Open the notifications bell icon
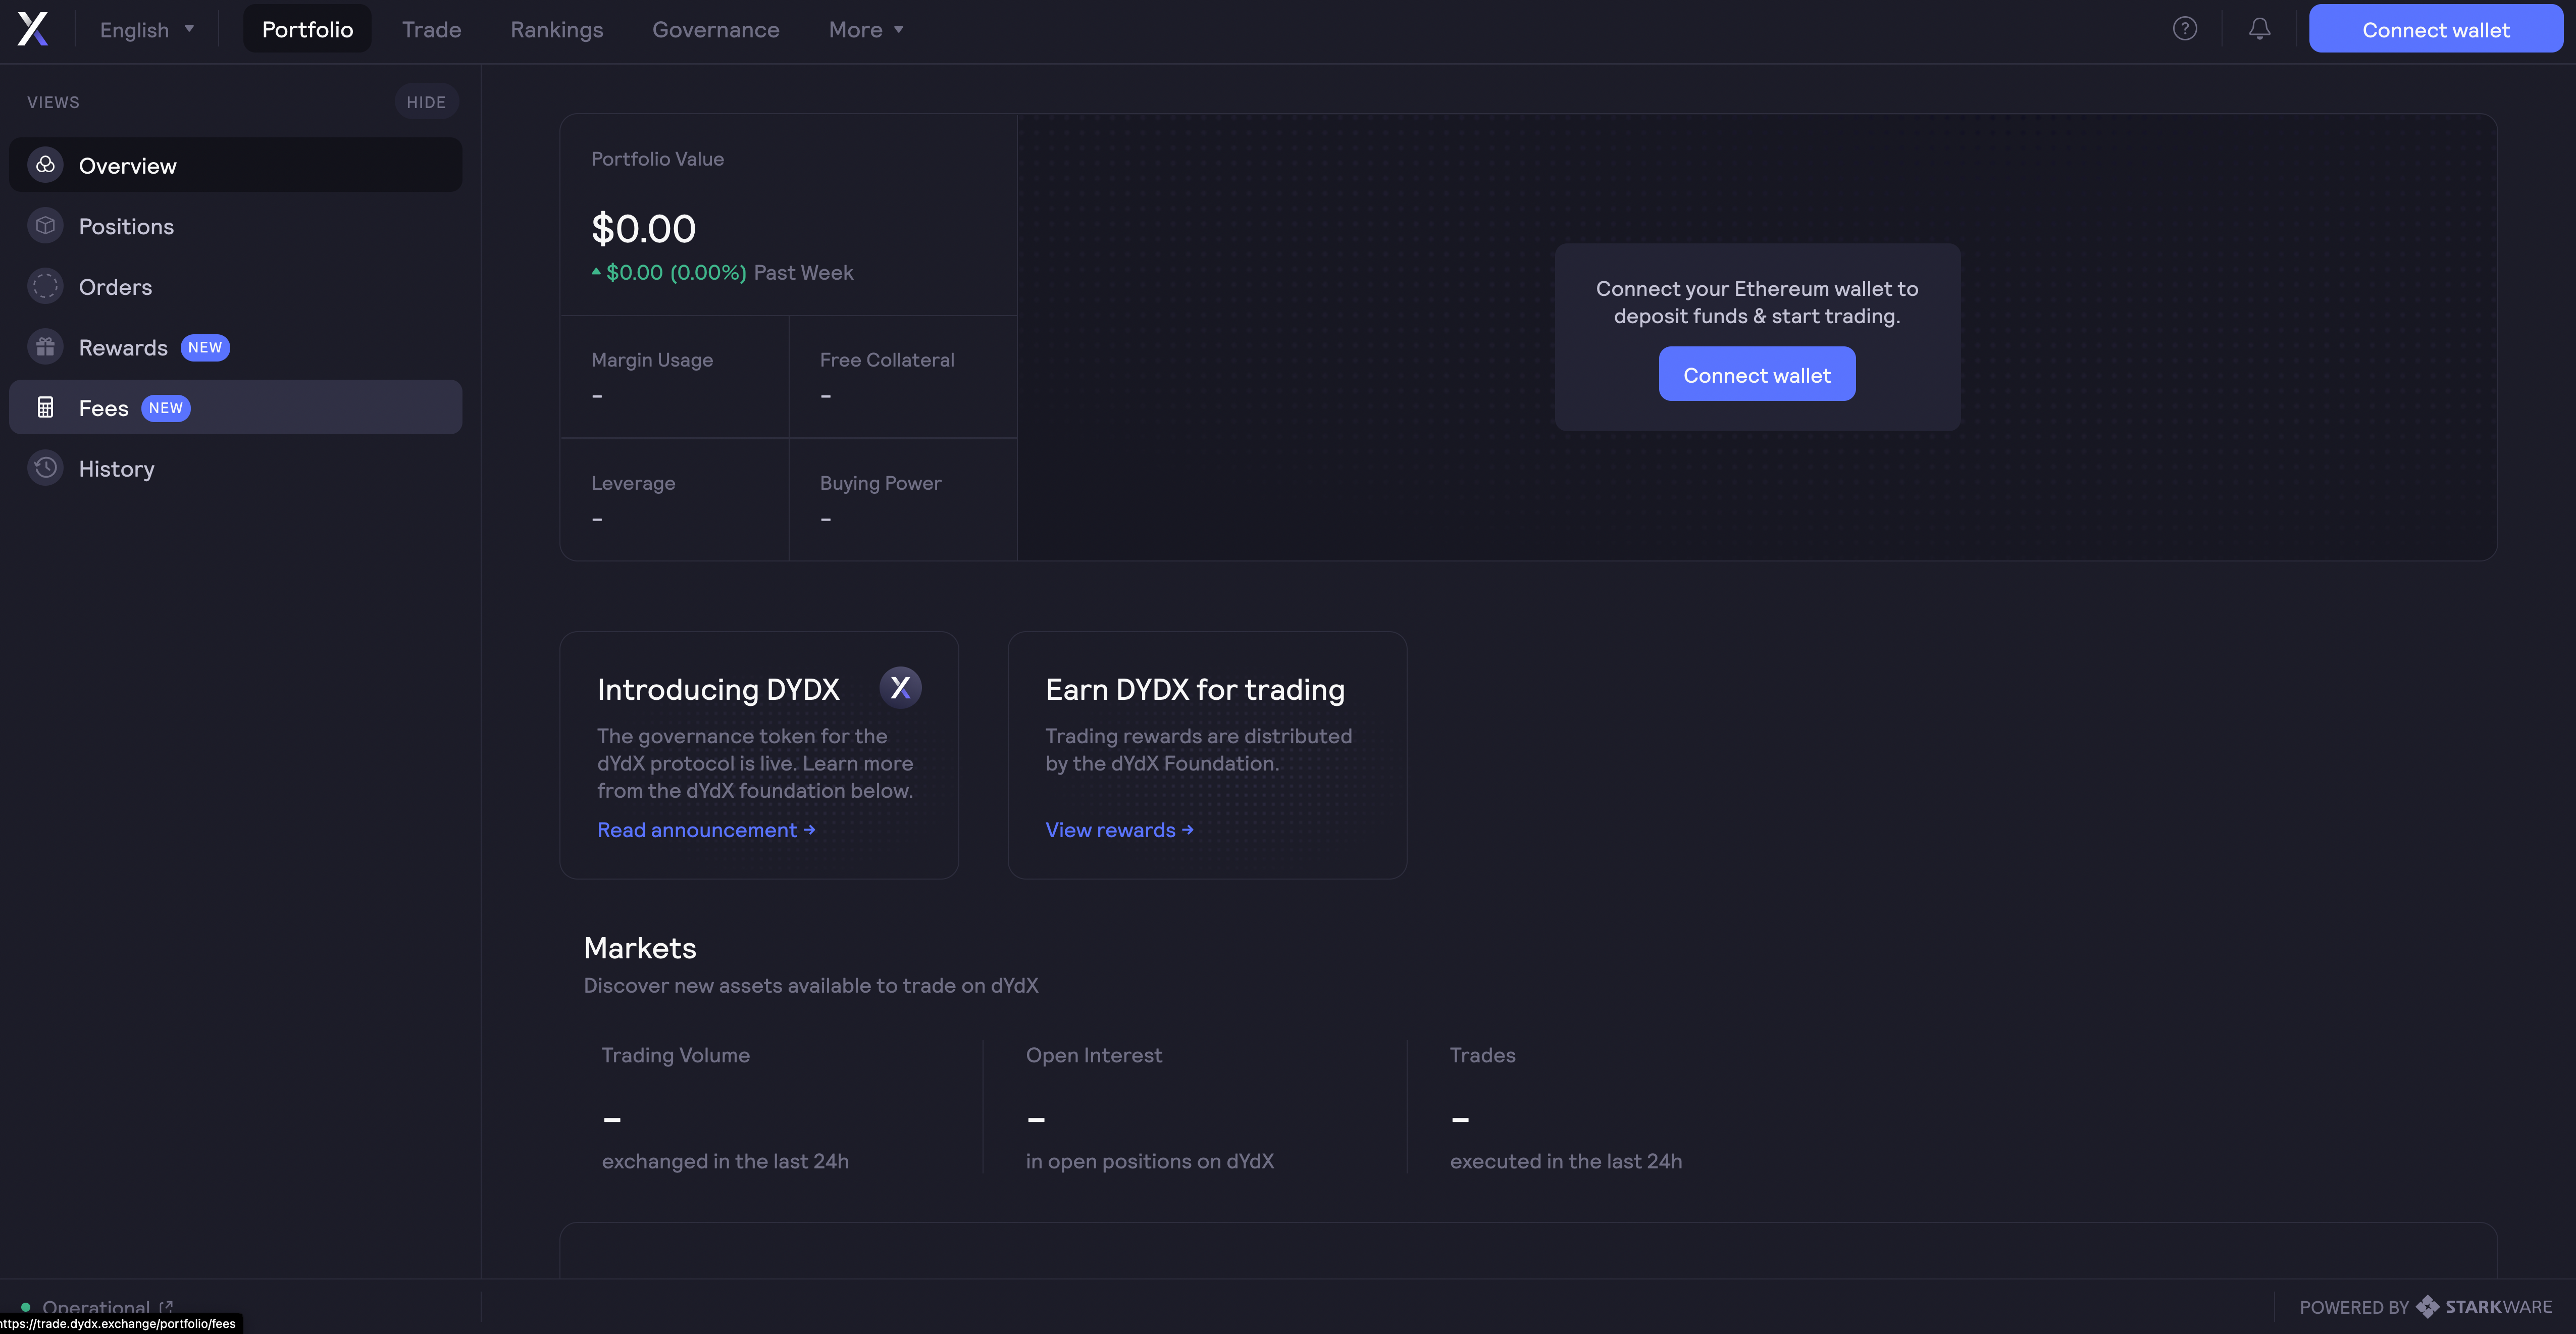Screen dimensions: 2576x1334 point(2259,29)
